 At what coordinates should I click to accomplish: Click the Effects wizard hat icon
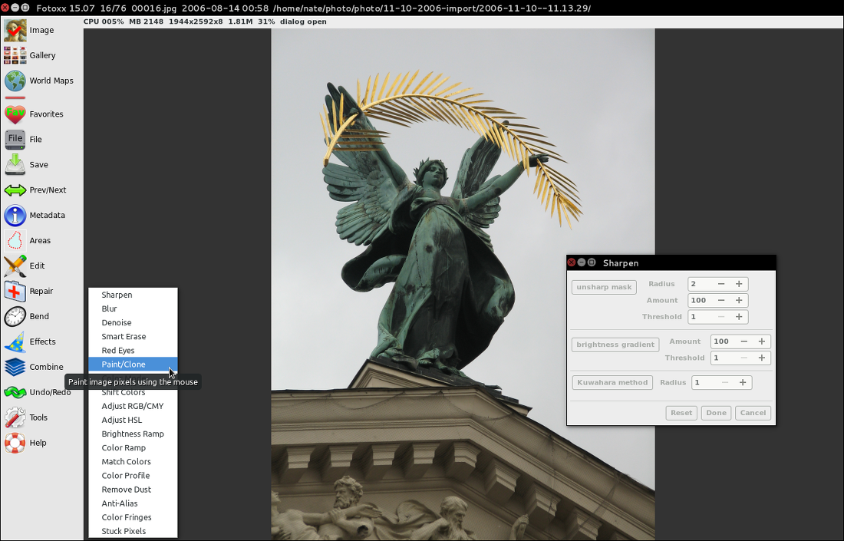point(15,341)
